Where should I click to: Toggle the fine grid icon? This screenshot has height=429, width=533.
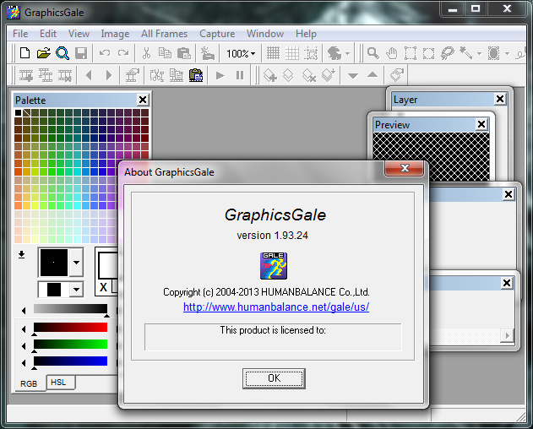pyautogui.click(x=273, y=53)
